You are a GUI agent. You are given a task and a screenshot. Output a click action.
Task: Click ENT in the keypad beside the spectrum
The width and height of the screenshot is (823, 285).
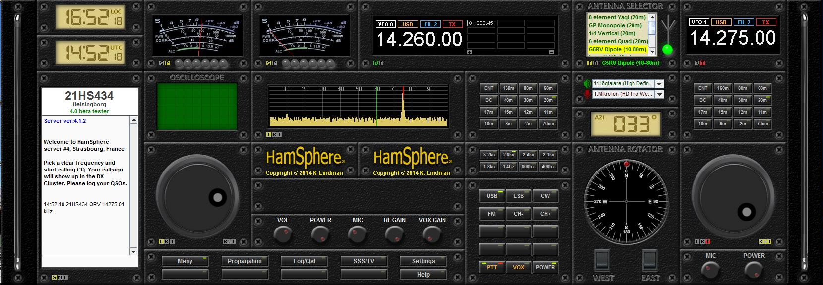(x=489, y=88)
